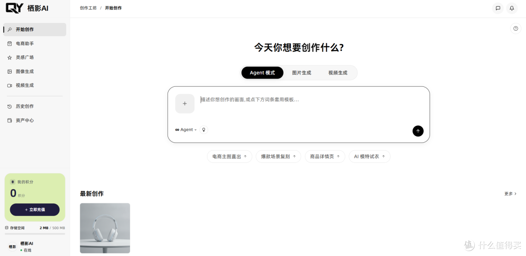This screenshot has width=526, height=256.
Task: Click 创作工坊 breadcrumb link
Action: point(88,8)
